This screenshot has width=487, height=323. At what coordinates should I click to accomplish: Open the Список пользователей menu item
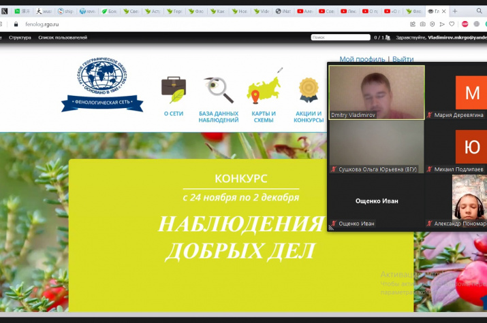coord(63,37)
